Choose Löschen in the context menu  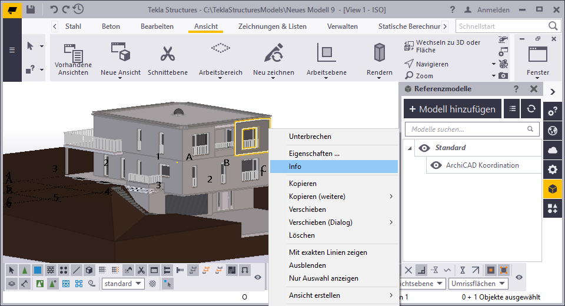334,235
